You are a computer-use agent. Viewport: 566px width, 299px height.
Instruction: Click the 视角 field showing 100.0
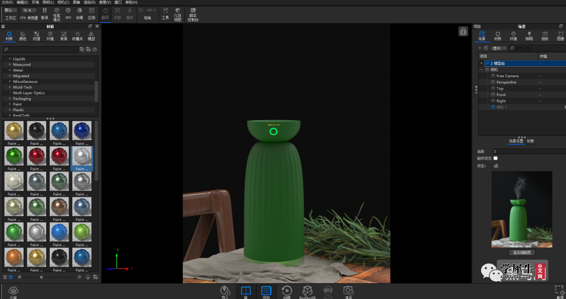point(150,10)
